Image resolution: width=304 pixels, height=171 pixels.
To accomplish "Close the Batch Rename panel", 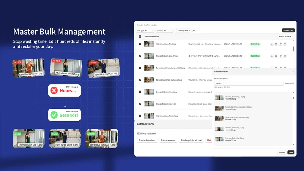I will [293, 71].
